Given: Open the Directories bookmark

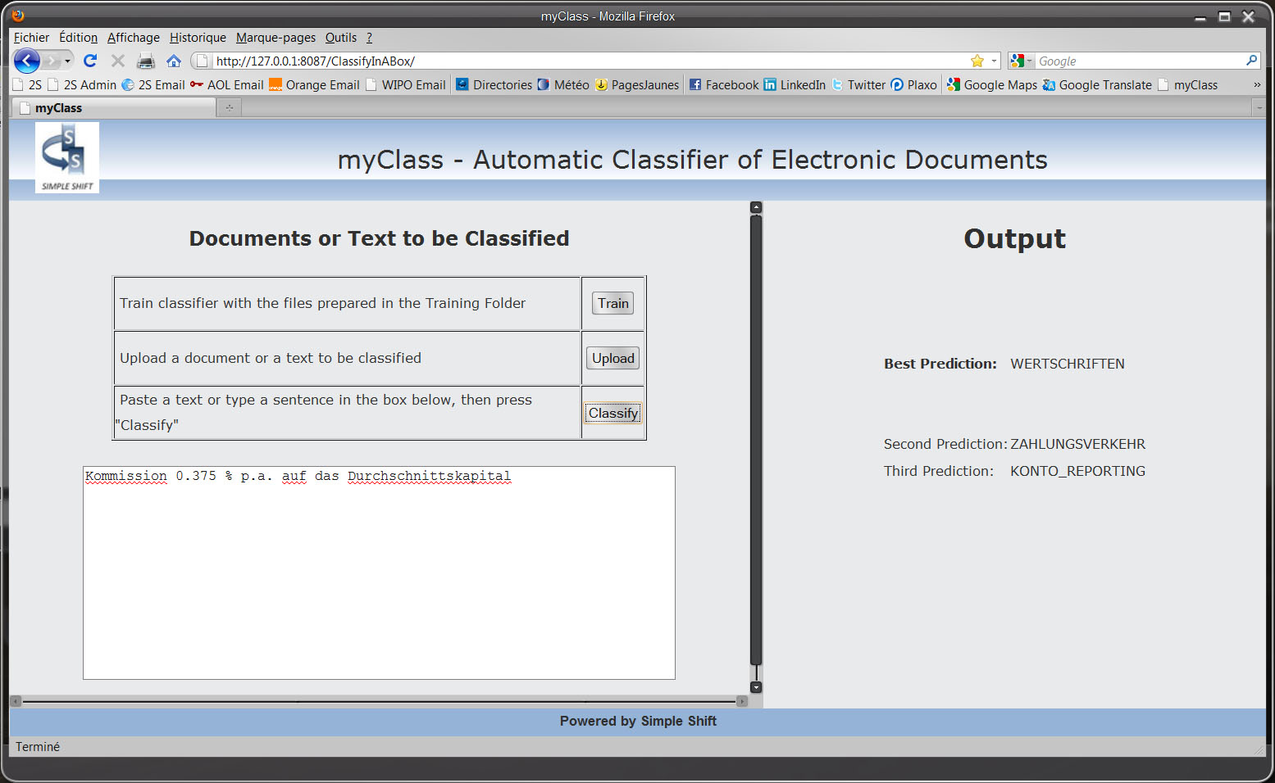Looking at the screenshot, I should [x=494, y=85].
